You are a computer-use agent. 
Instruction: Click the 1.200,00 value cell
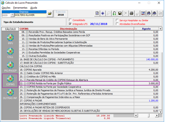pyautogui.click(x=146, y=100)
